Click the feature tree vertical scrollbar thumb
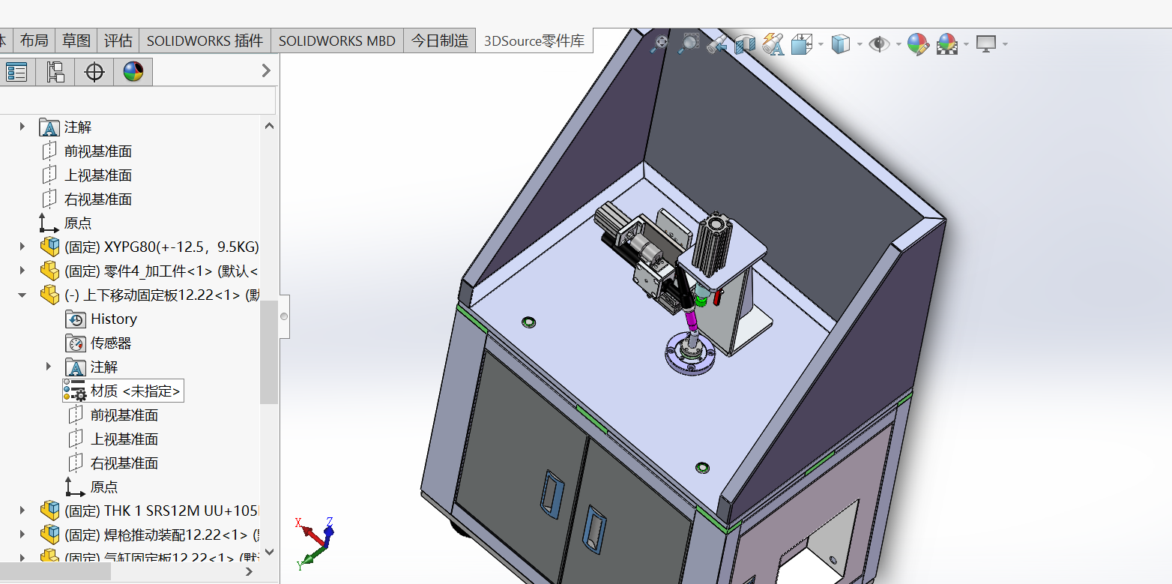Image resolution: width=1172 pixels, height=584 pixels. (269, 352)
